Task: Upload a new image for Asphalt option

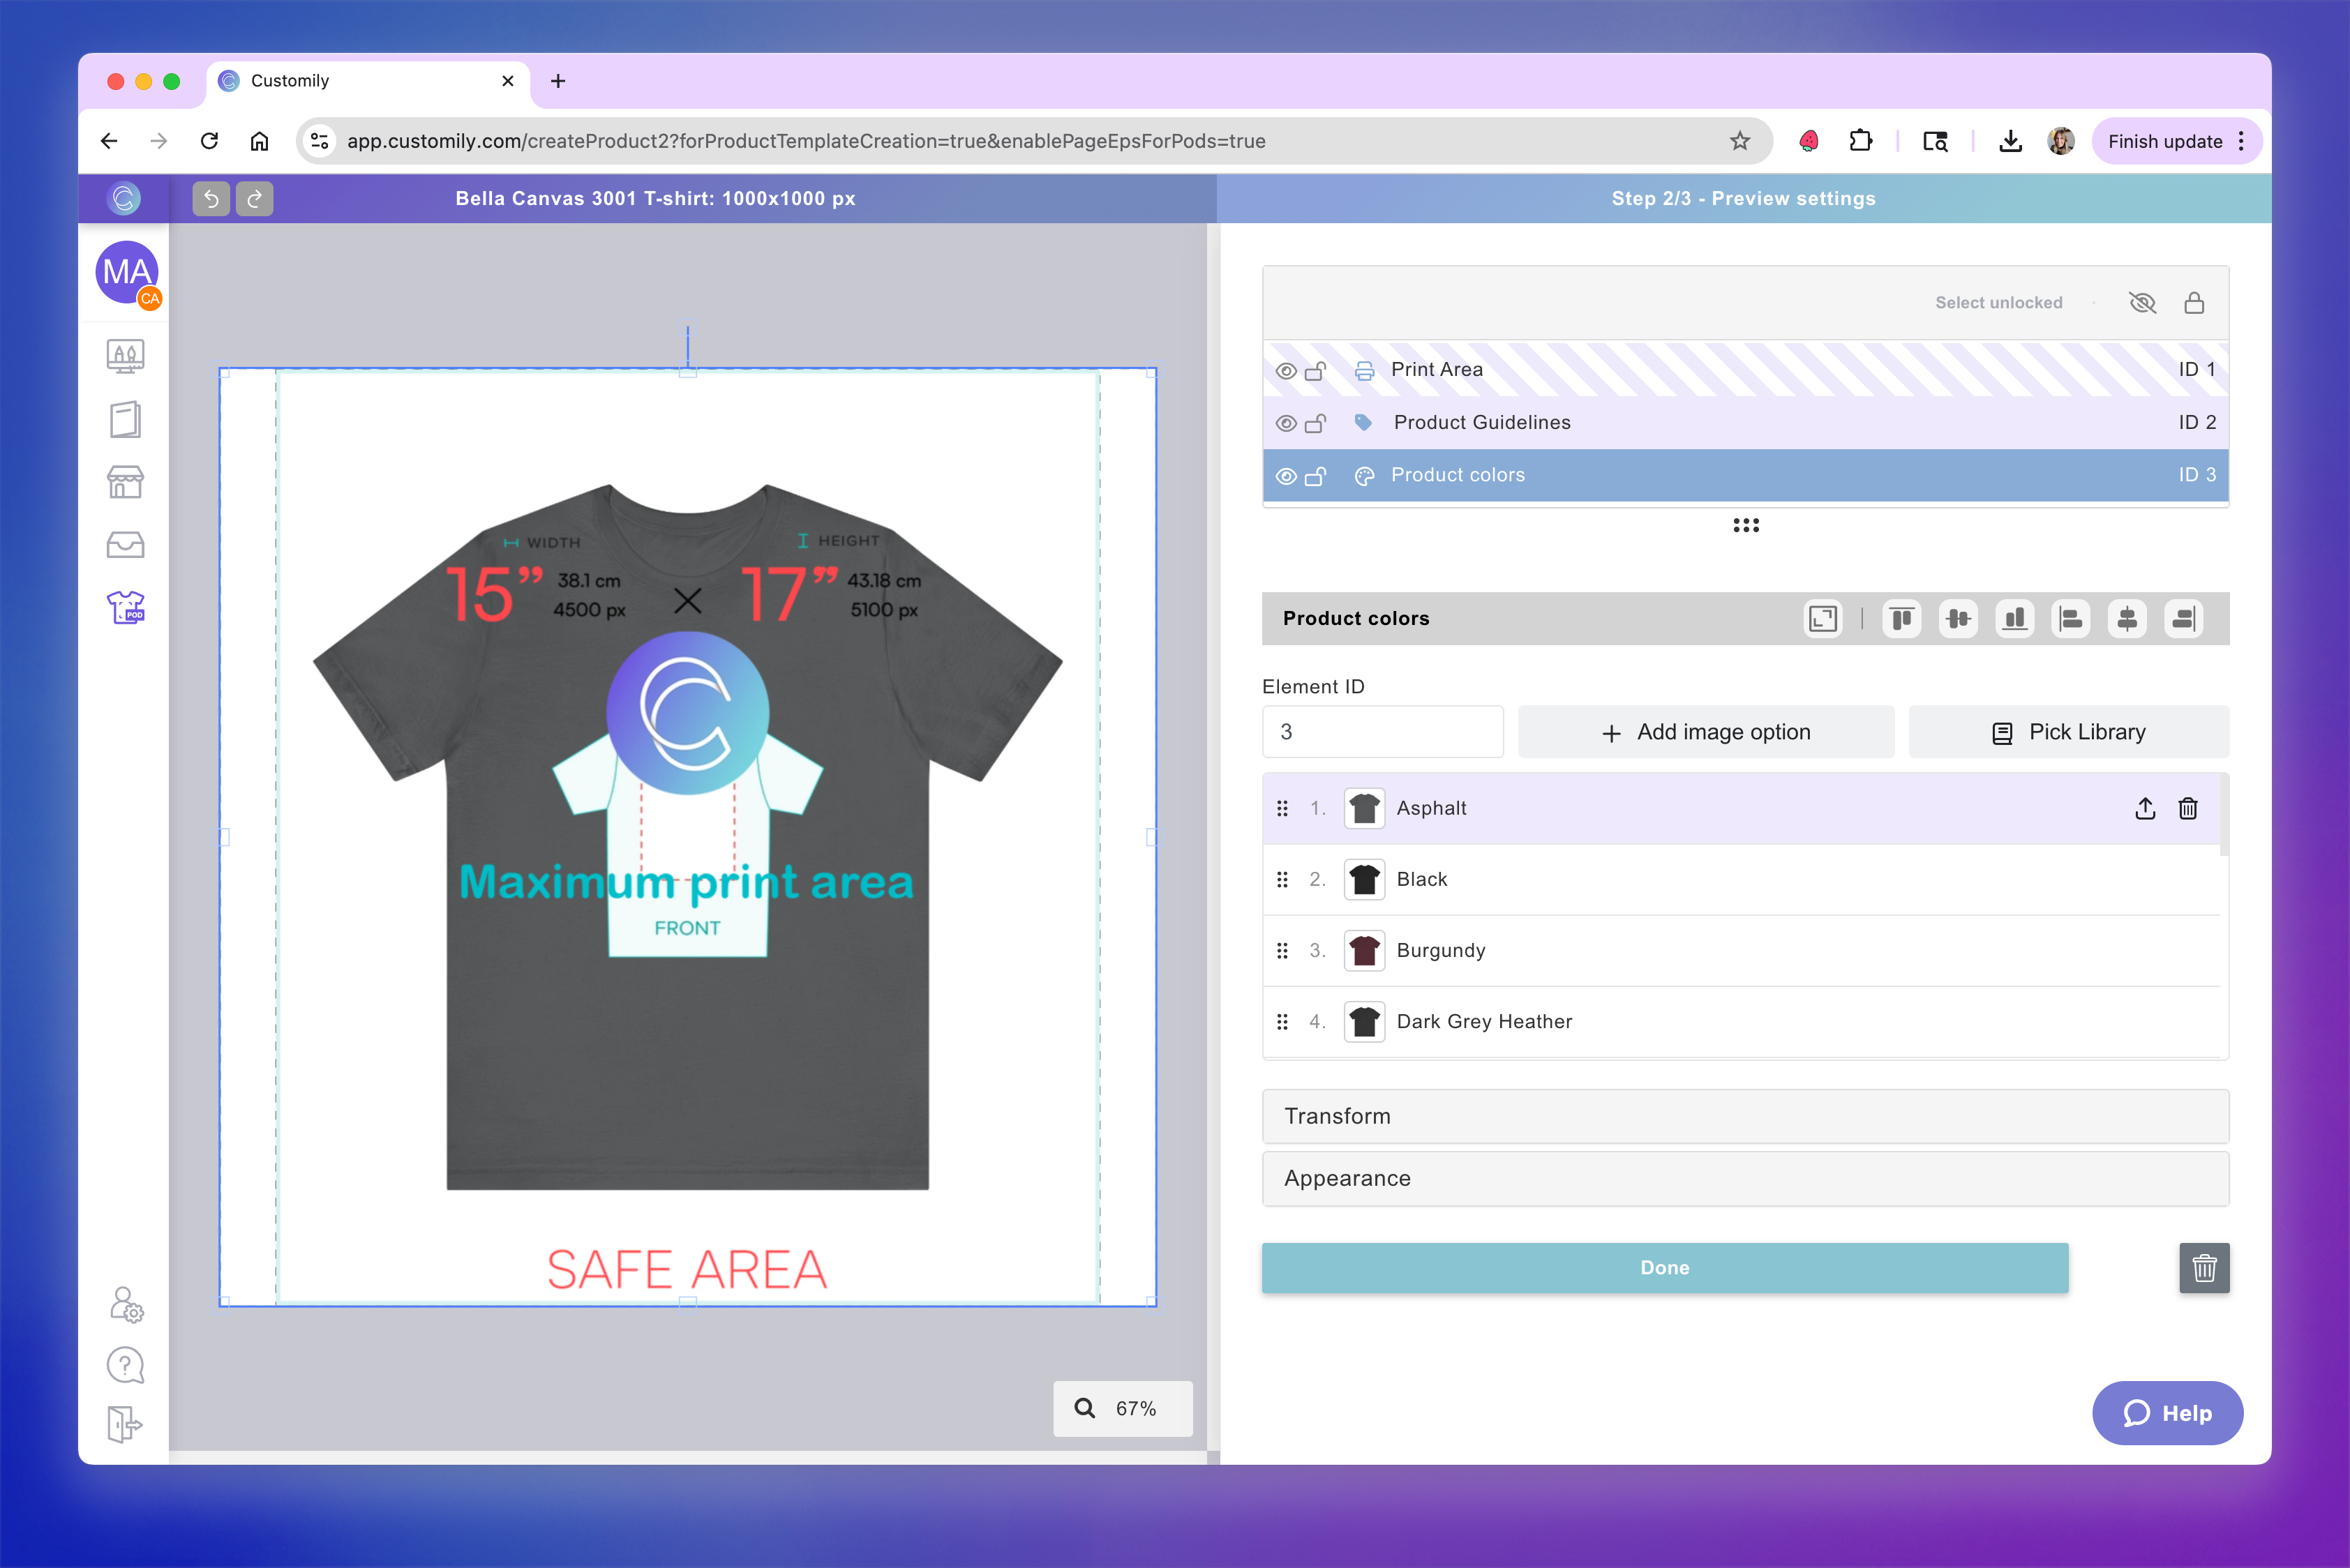Action: pyautogui.click(x=2144, y=808)
